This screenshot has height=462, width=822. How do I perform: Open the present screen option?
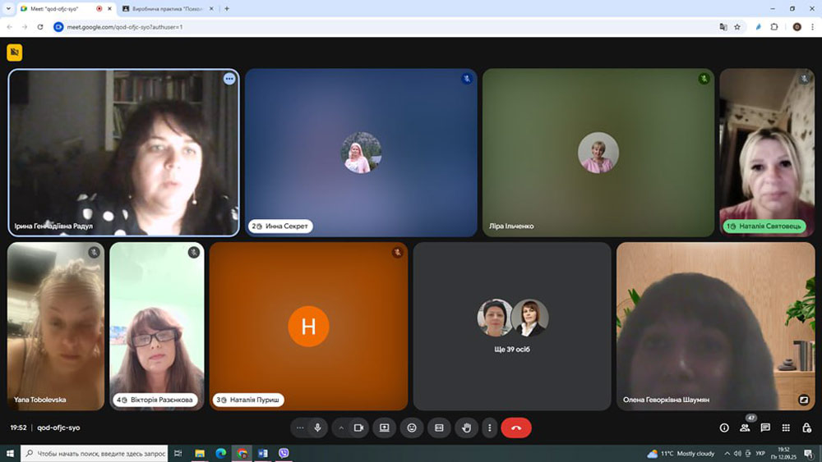pos(384,428)
